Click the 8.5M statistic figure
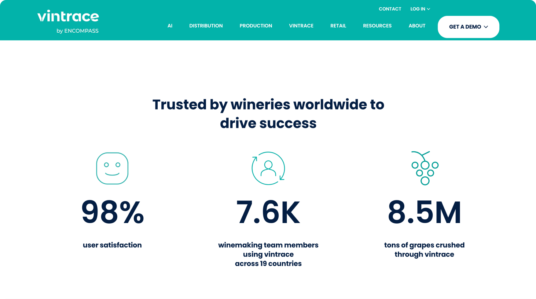This screenshot has width=536, height=299. click(424, 212)
